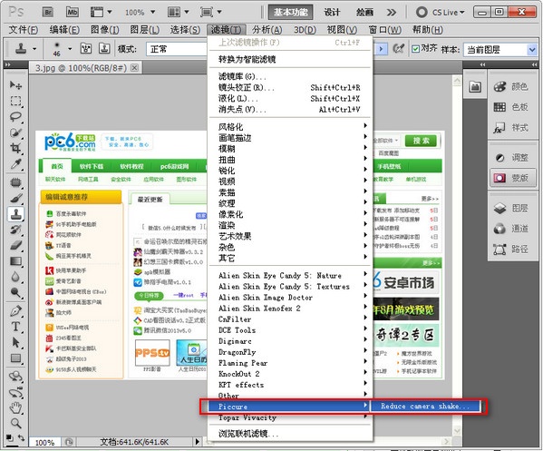Select the Move tool
The image size is (543, 451).
15,84
